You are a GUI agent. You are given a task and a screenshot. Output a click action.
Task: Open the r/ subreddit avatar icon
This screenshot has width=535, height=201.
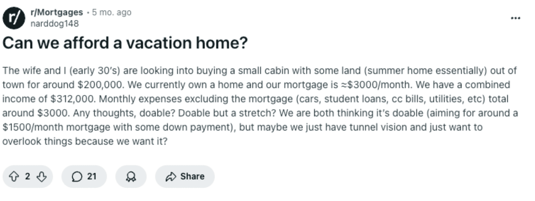(14, 18)
